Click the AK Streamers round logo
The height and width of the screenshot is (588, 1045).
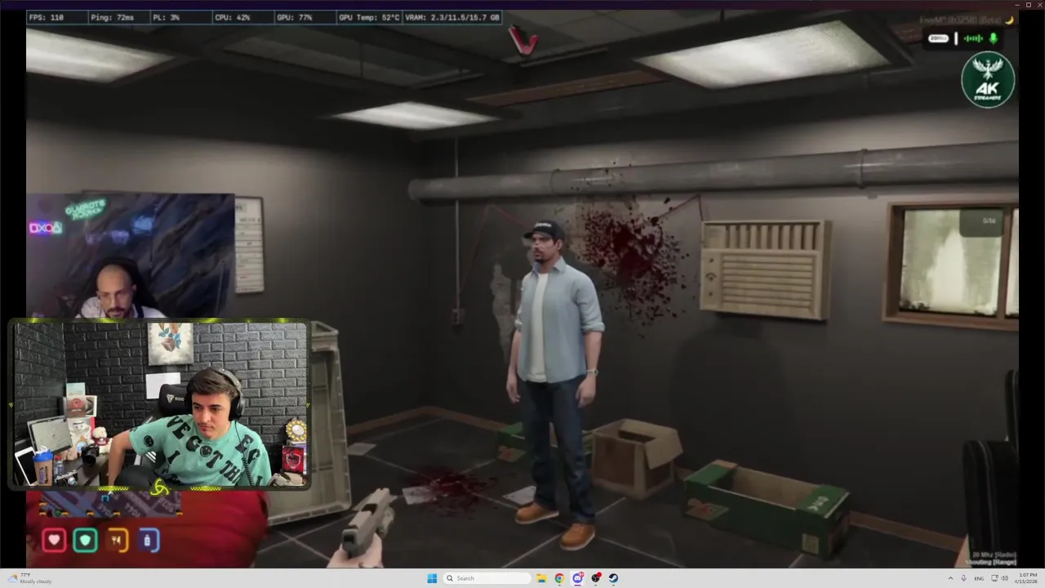coord(988,80)
